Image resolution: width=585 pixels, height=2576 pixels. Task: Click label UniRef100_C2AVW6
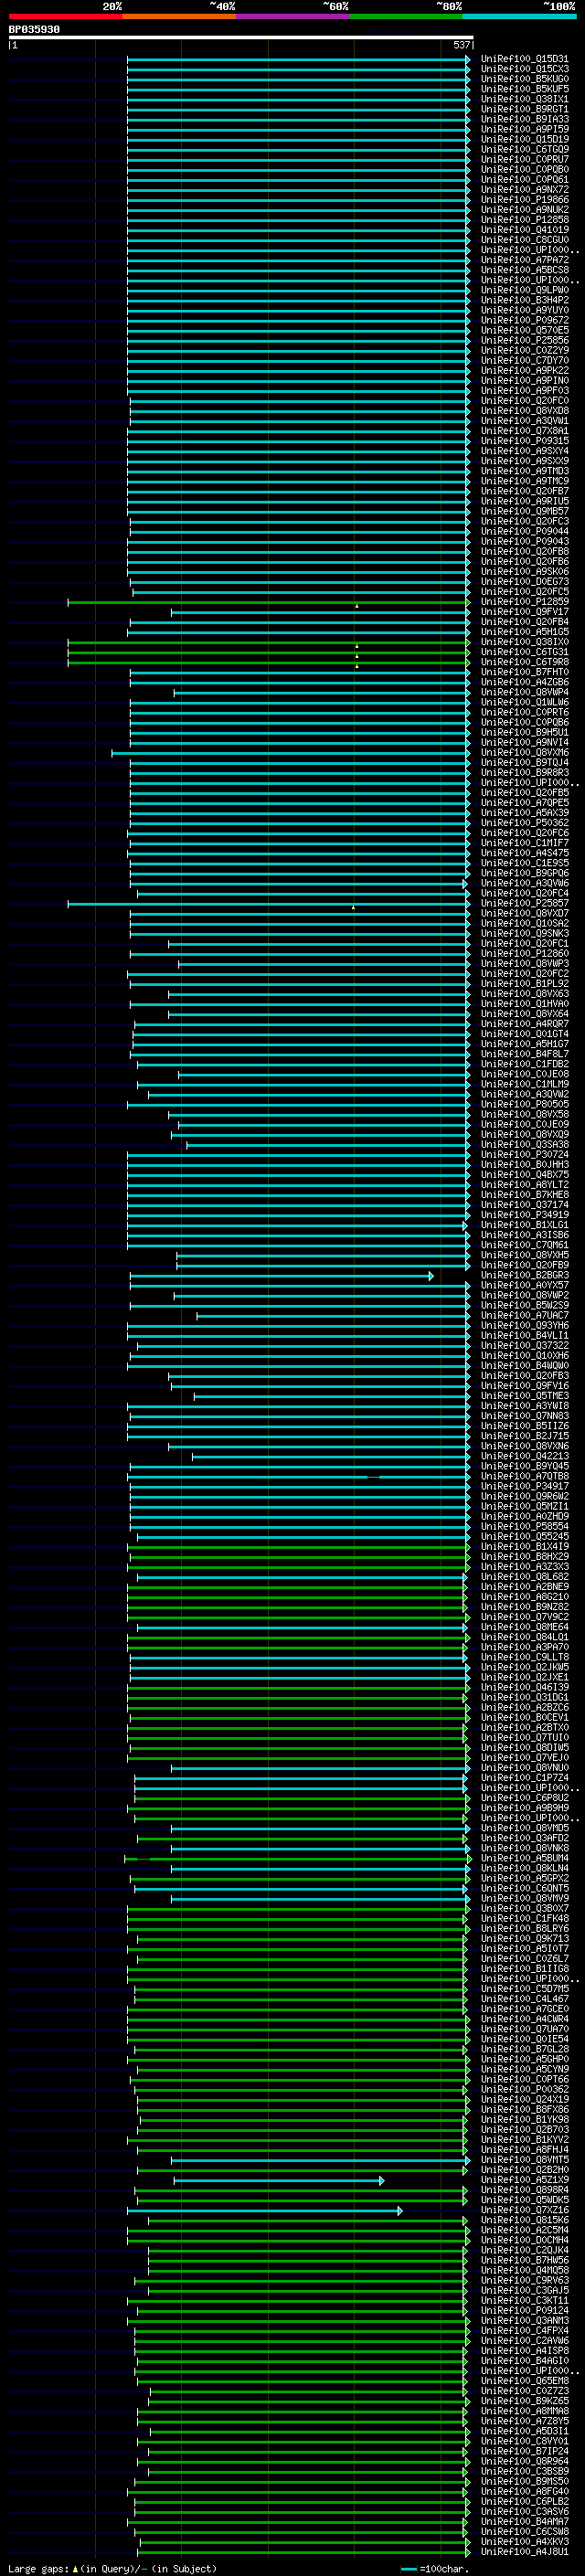tap(524, 2341)
